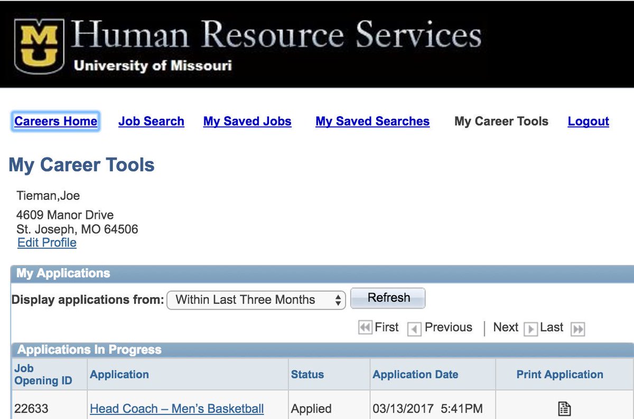Click the First page double-arrow icon

365,328
